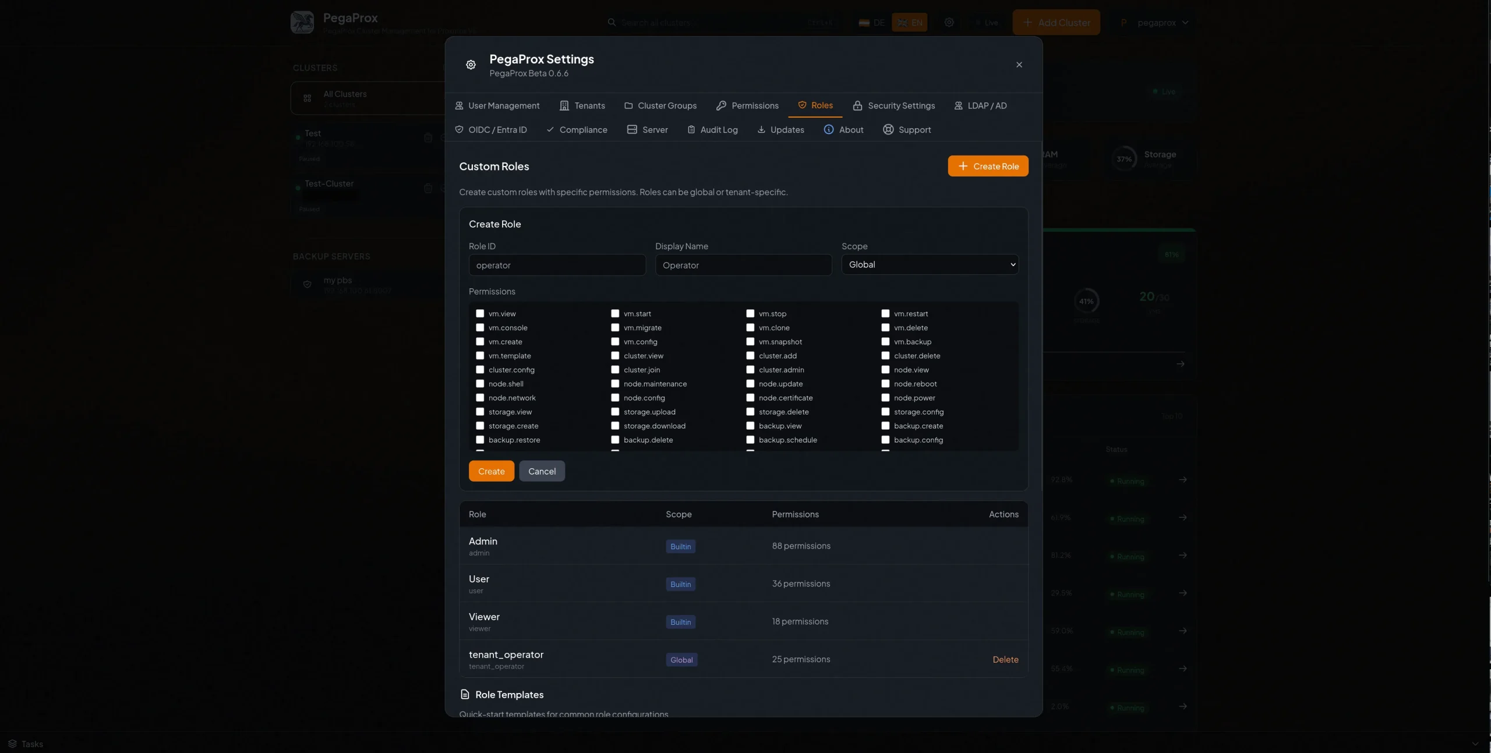
Task: Click the Global badge on tenant_operator row
Action: tap(681, 660)
